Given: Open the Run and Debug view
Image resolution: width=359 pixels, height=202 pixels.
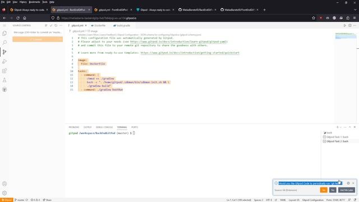Looking at the screenshot, I should 4,61.
